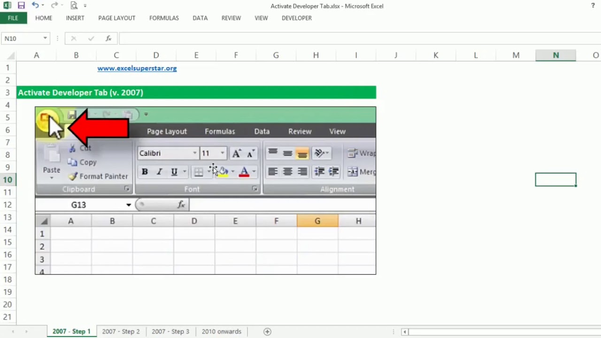Click horizontal scrollbar left arrow
This screenshot has width=601, height=338.
(x=404, y=332)
